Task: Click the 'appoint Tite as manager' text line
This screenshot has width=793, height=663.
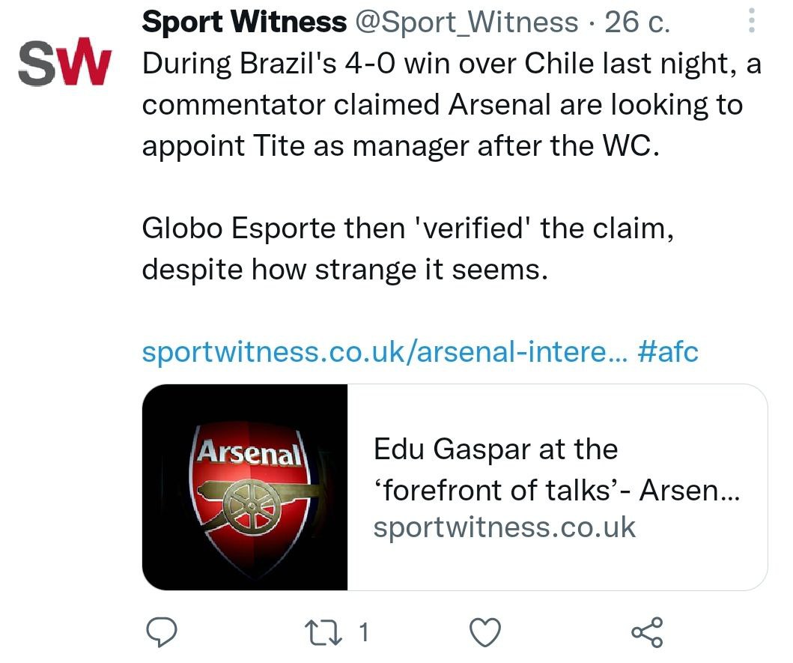Action: tap(401, 145)
